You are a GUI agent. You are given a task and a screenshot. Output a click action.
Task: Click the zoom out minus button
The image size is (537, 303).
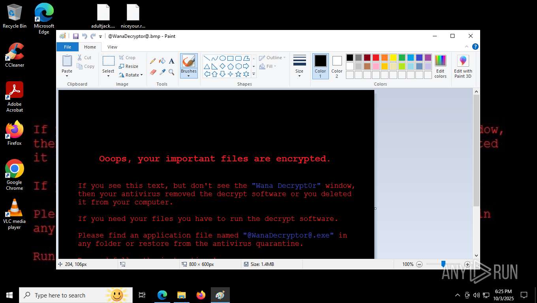tap(419, 264)
